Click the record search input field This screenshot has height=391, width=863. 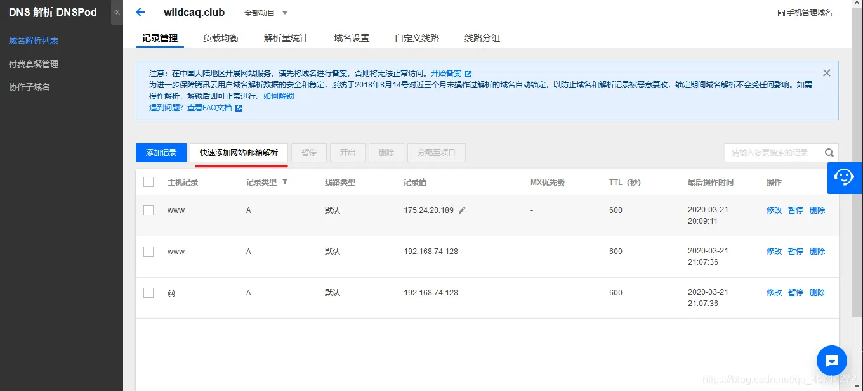point(774,152)
